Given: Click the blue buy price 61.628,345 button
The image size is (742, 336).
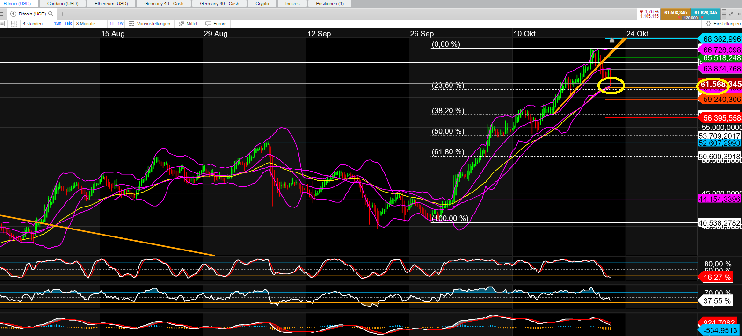Looking at the screenshot, I should coord(706,13).
